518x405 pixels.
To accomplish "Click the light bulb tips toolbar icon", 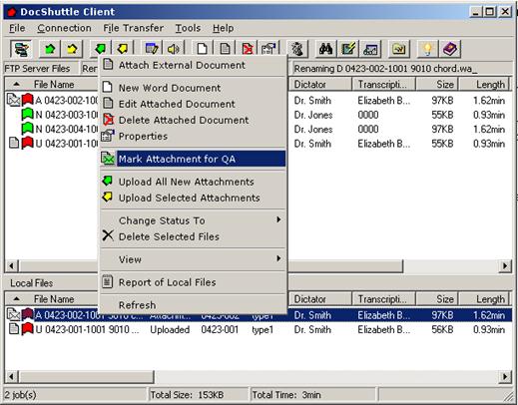I will 427,49.
